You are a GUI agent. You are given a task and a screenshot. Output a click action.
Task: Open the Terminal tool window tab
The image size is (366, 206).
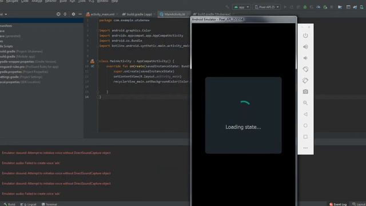coord(49,204)
